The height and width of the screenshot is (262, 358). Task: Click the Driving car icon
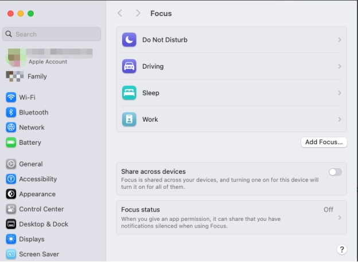click(x=129, y=66)
